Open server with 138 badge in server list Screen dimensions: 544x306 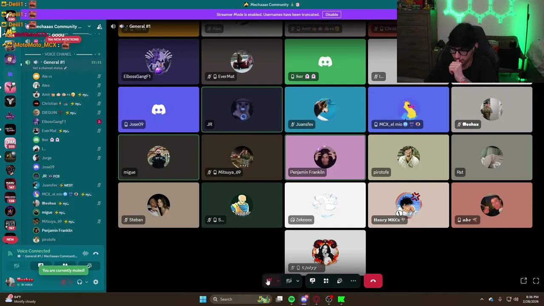(x=10, y=198)
